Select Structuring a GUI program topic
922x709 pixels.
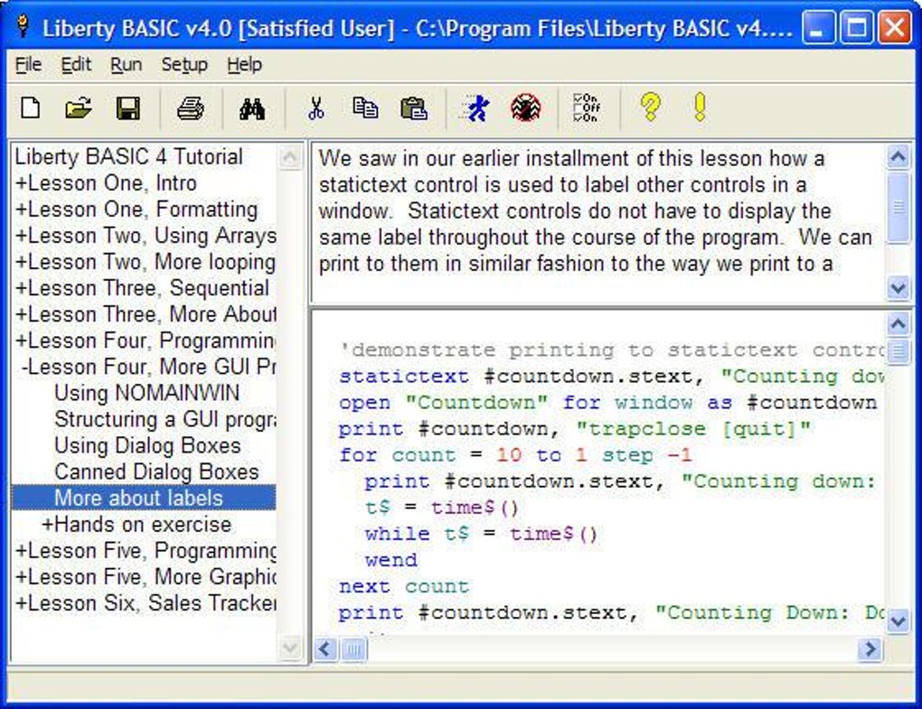[x=165, y=419]
